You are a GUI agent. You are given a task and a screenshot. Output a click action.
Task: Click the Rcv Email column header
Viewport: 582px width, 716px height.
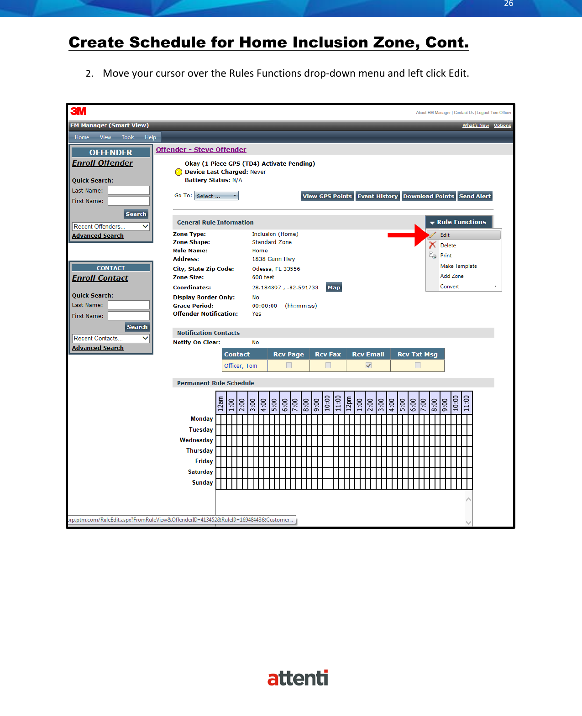pyautogui.click(x=368, y=354)
